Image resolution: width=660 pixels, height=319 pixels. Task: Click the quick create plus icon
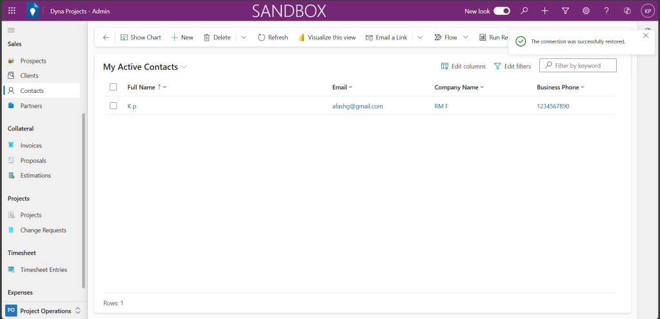(x=545, y=11)
